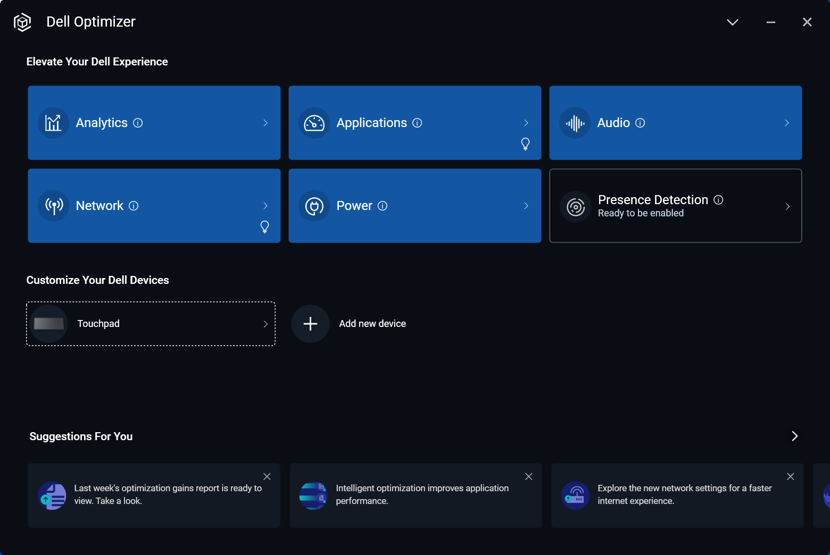This screenshot has height=555, width=830.
Task: Click the network settings suggestion icon
Action: (576, 495)
